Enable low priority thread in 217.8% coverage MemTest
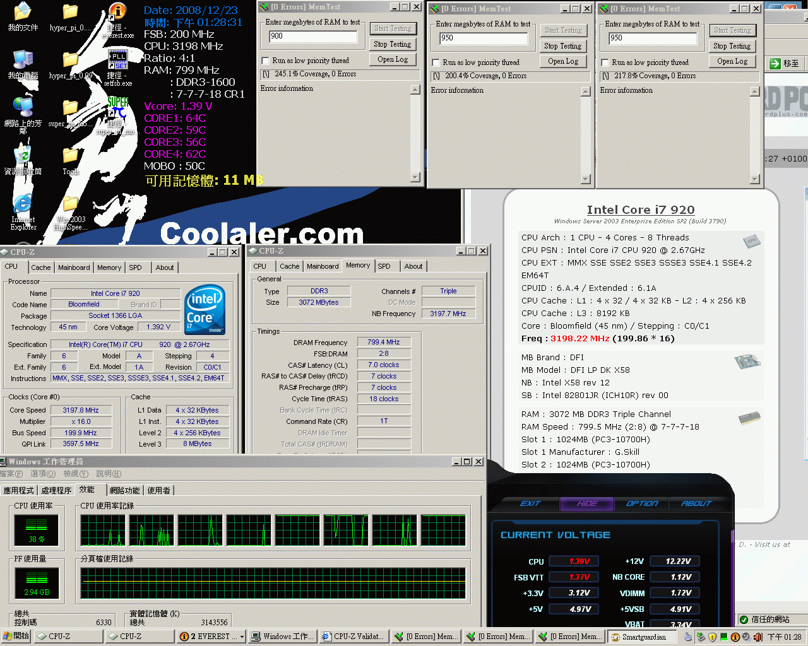The width and height of the screenshot is (808, 646). coord(605,62)
